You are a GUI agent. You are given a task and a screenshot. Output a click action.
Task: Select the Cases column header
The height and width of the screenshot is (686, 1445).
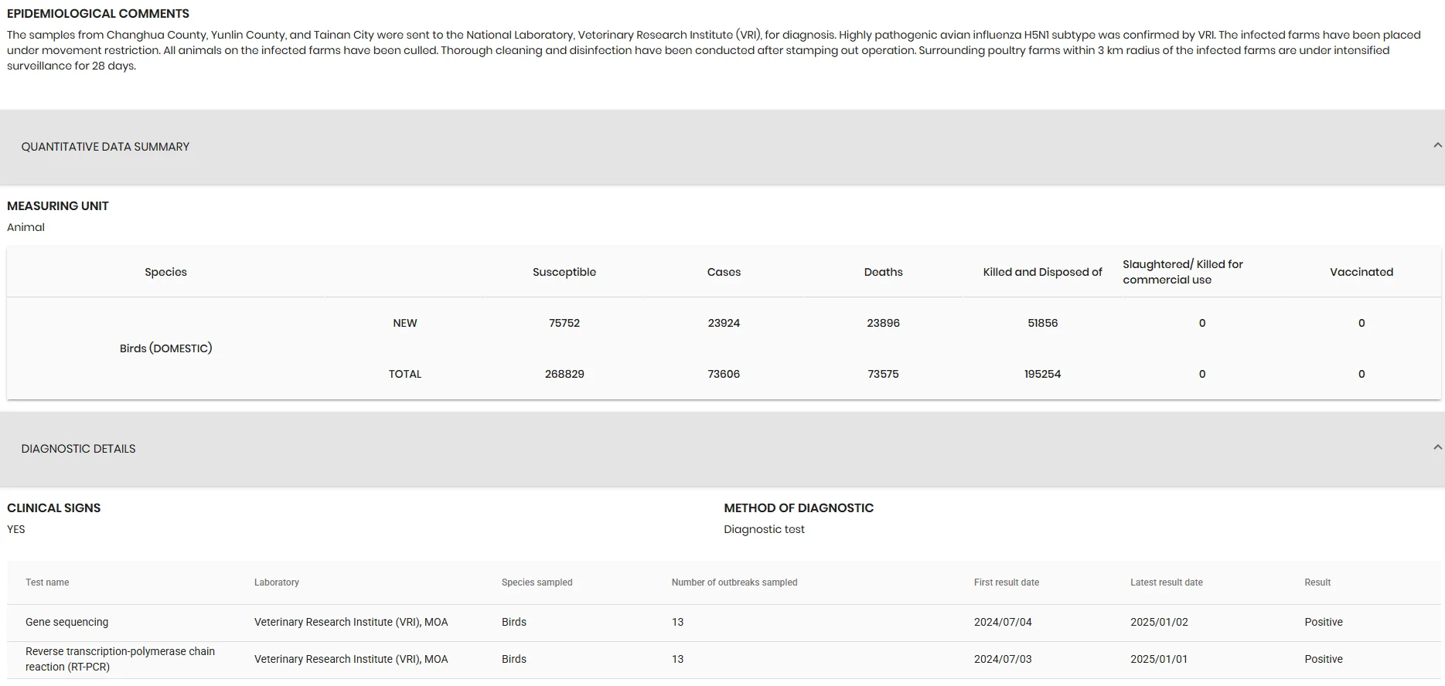[x=724, y=272]
